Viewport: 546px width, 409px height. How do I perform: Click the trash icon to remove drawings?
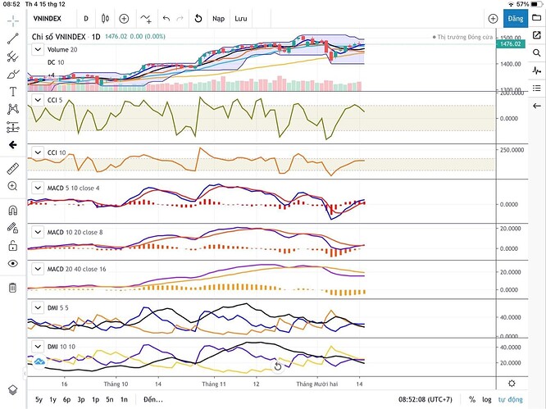tap(12, 288)
